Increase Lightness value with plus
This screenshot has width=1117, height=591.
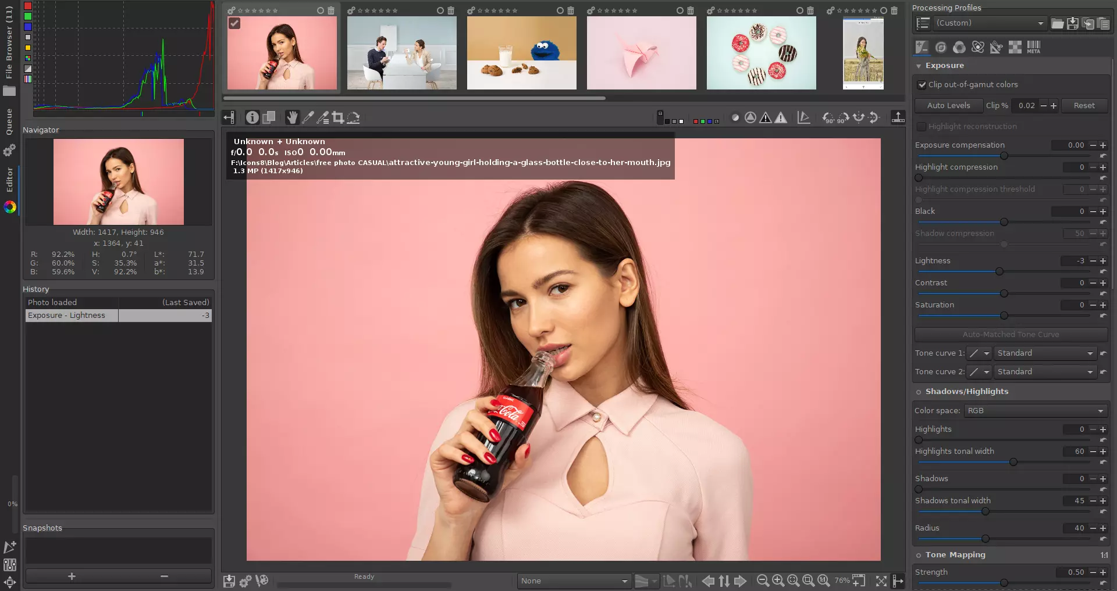[x=1103, y=261]
